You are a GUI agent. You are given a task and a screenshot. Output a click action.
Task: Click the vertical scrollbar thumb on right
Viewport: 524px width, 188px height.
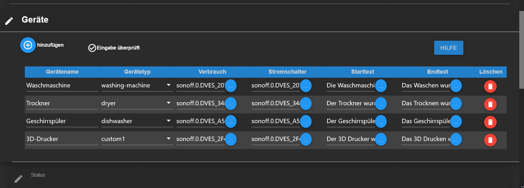coord(521,50)
